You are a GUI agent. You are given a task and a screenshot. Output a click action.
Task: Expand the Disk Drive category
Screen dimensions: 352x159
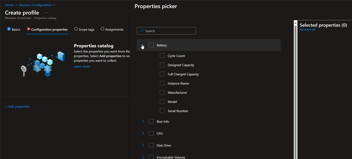pyautogui.click(x=143, y=145)
